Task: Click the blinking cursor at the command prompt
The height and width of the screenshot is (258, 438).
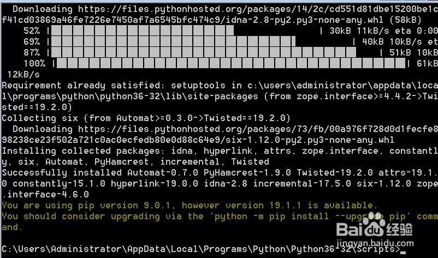Action: click(x=403, y=253)
